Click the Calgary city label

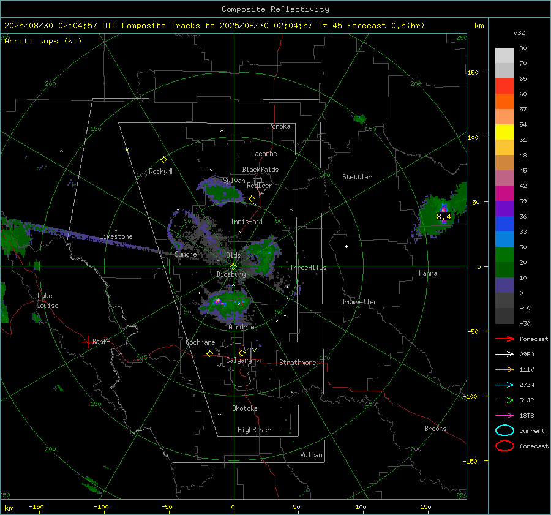point(239,360)
